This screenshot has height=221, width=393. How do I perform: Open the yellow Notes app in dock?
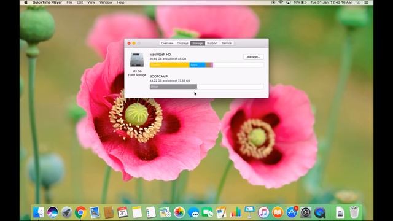point(137,212)
